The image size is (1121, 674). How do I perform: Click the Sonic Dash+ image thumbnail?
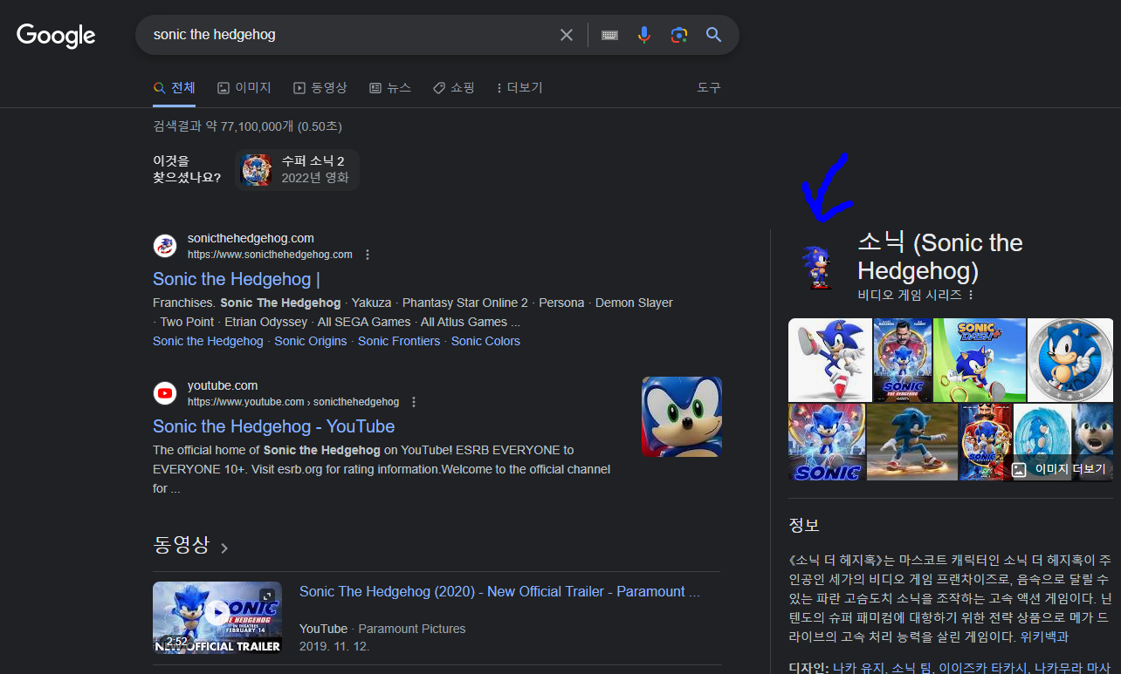[979, 359]
